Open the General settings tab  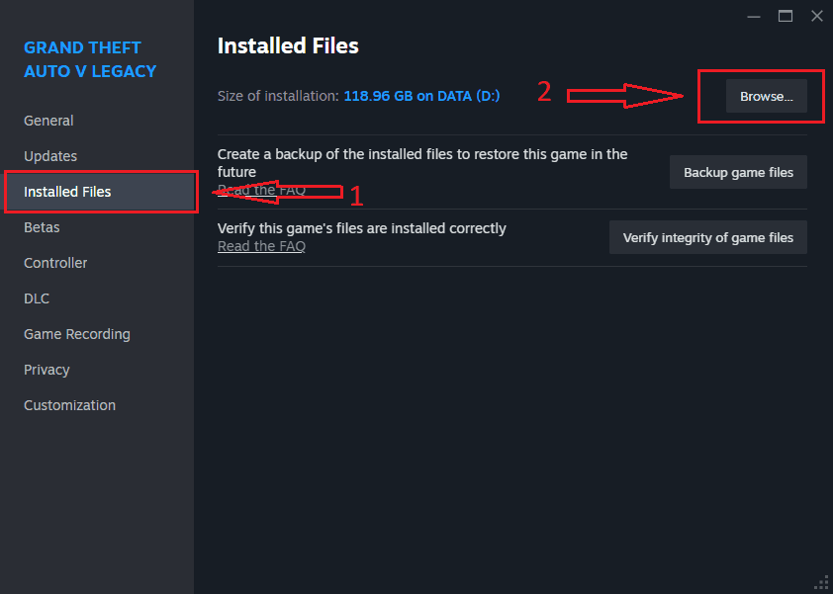tap(48, 121)
